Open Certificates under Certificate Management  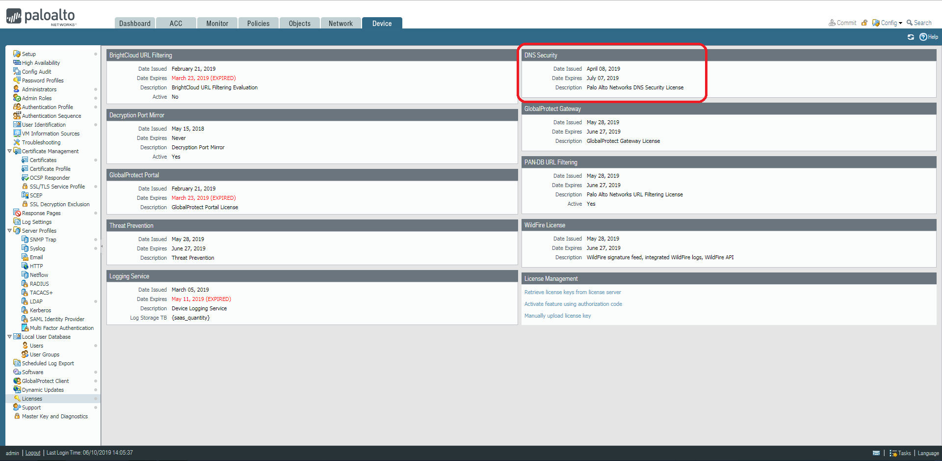click(x=43, y=160)
